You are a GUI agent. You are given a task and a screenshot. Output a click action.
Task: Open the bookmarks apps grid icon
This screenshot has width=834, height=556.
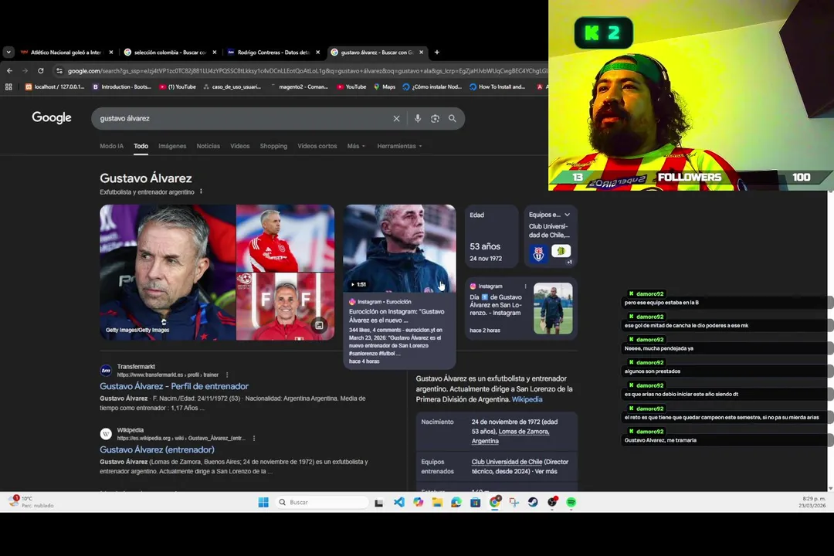click(8, 86)
